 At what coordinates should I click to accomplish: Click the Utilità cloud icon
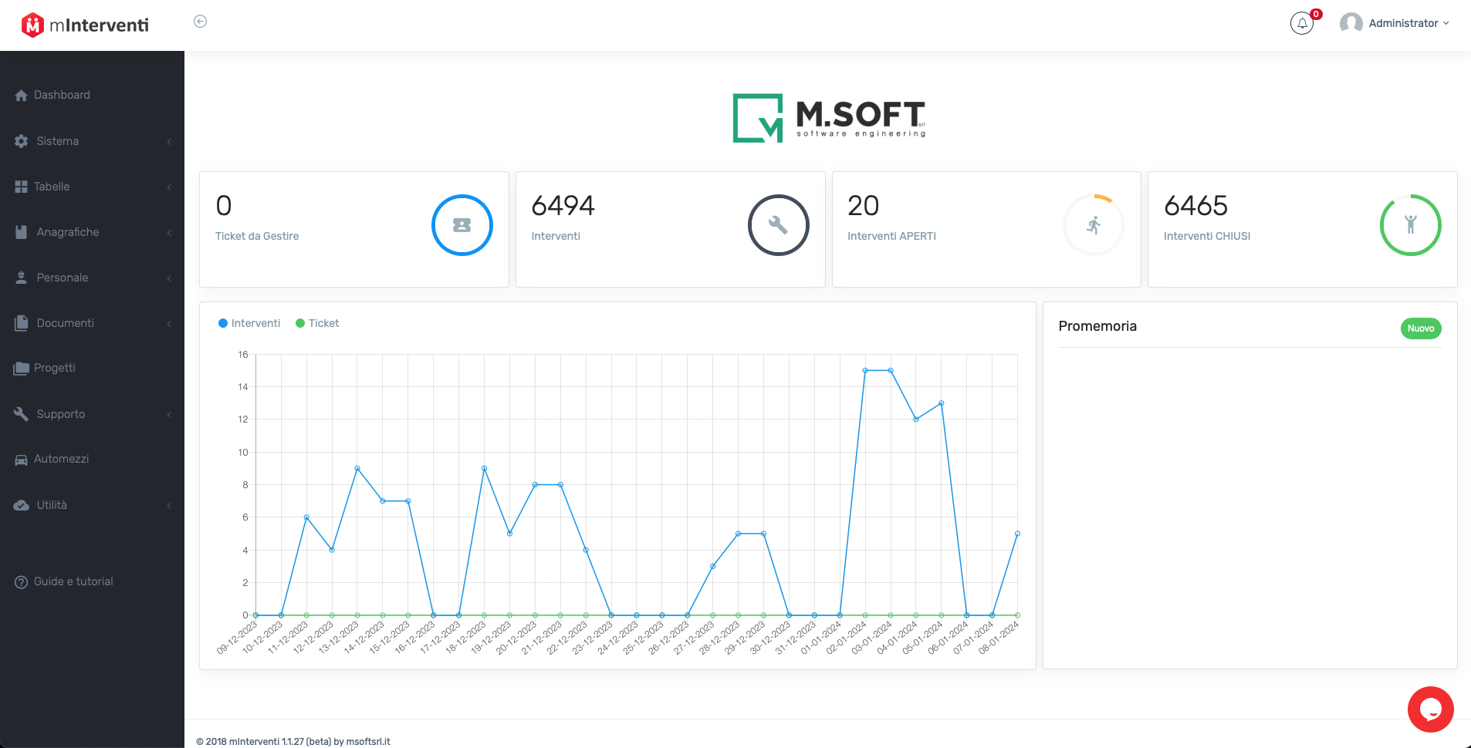22,505
